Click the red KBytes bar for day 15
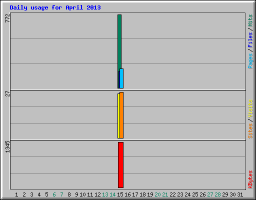The image size is (256, 200). point(120,165)
